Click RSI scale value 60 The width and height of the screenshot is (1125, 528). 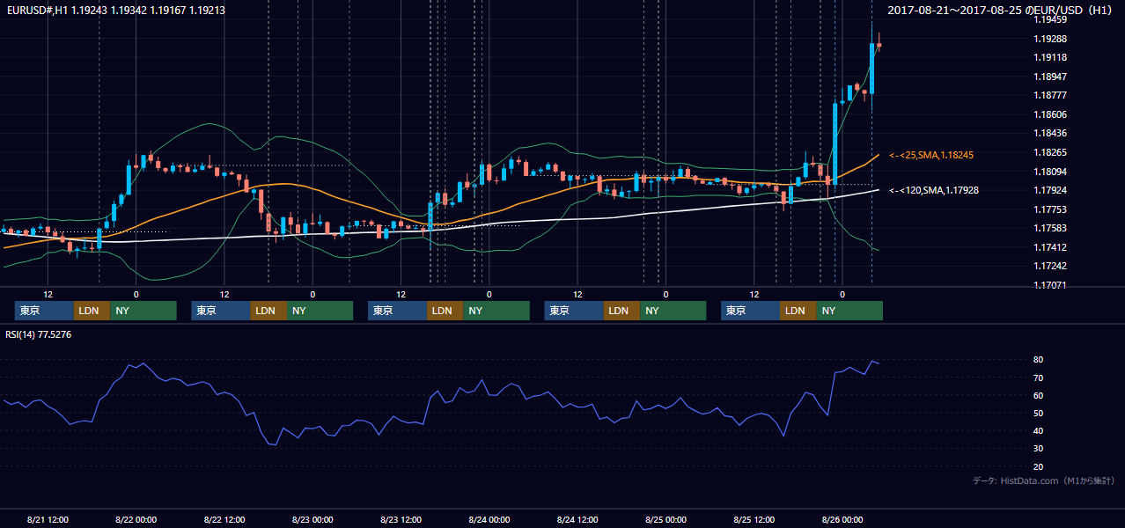tap(1039, 395)
